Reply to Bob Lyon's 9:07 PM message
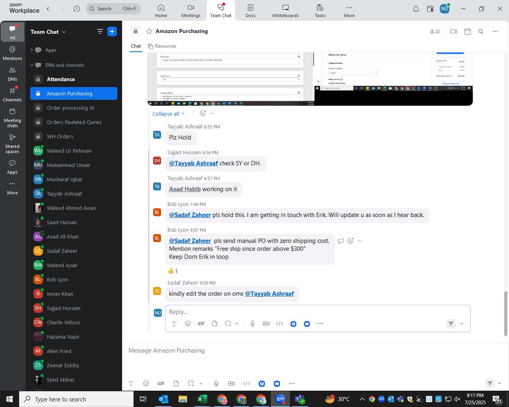The width and height of the screenshot is (509, 407). (x=341, y=241)
